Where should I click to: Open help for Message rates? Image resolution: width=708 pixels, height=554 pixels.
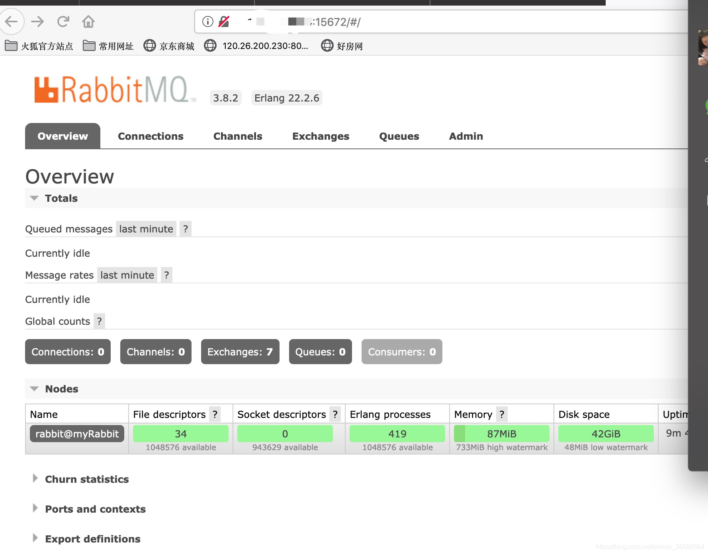click(x=166, y=275)
